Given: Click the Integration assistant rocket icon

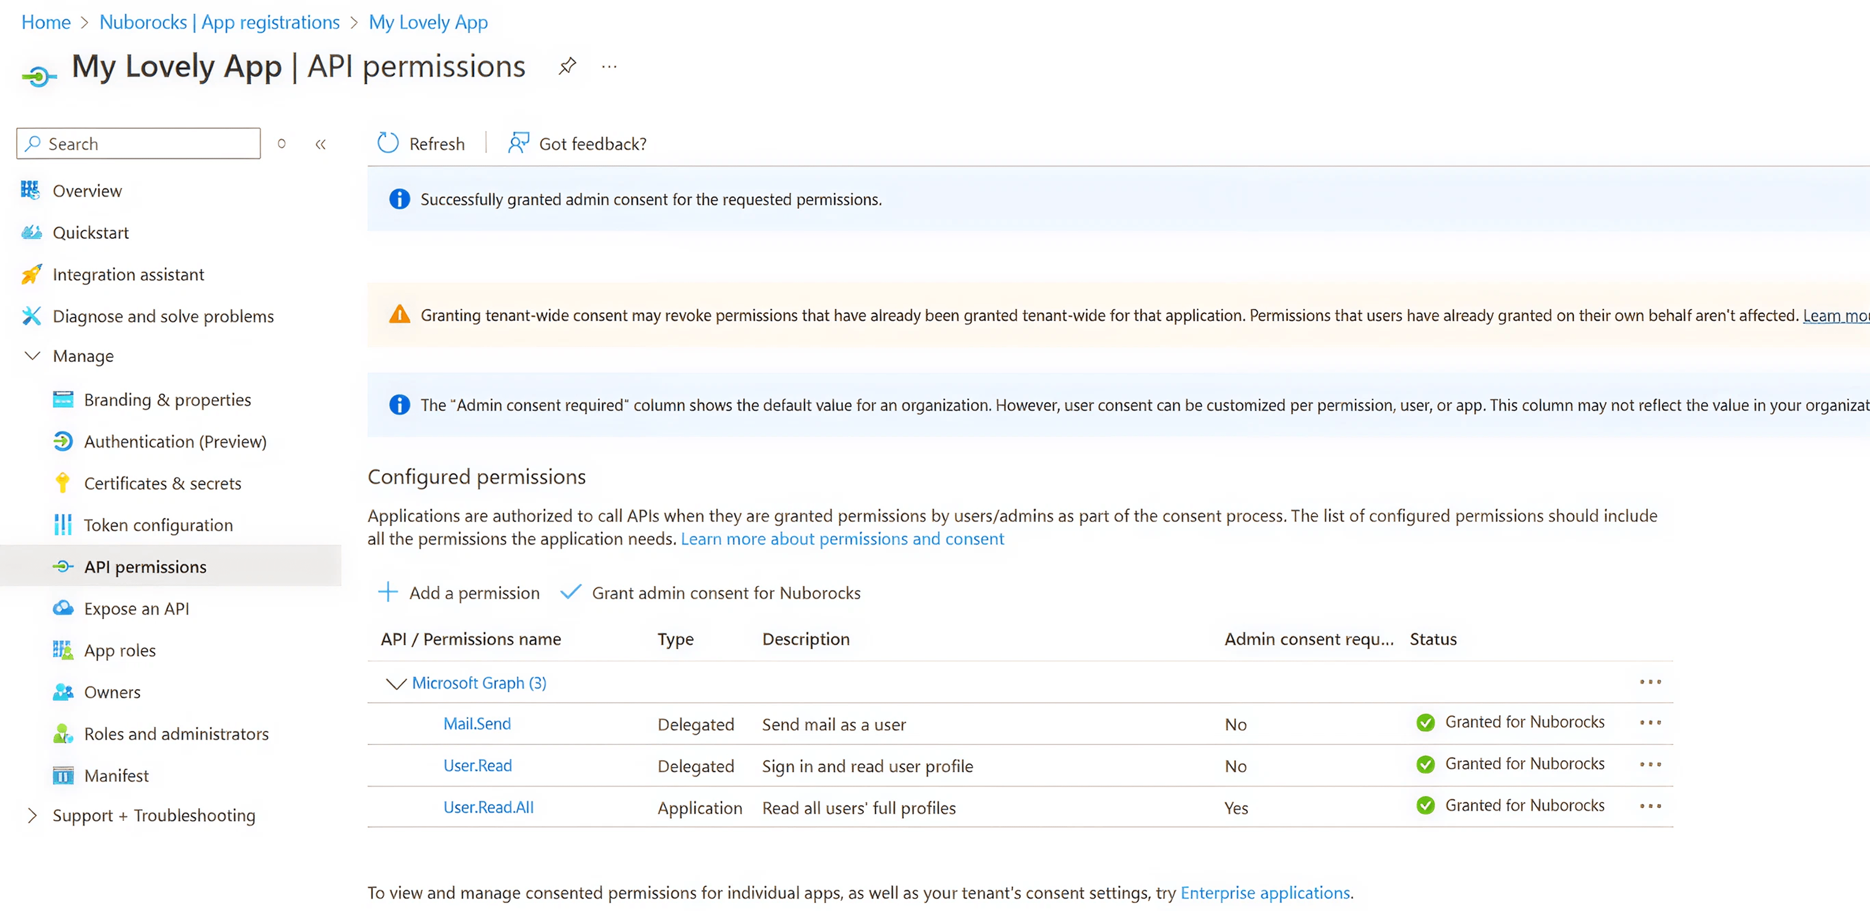Looking at the screenshot, I should [31, 274].
